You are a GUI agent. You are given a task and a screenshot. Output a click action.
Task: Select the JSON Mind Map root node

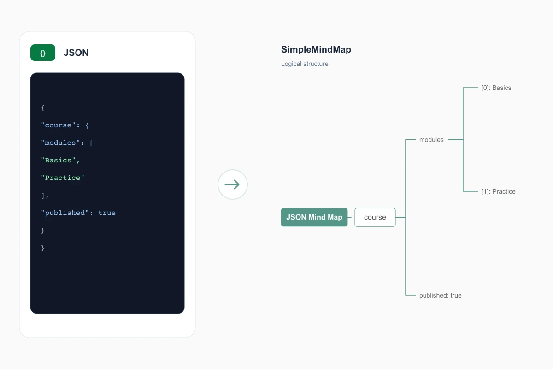314,217
